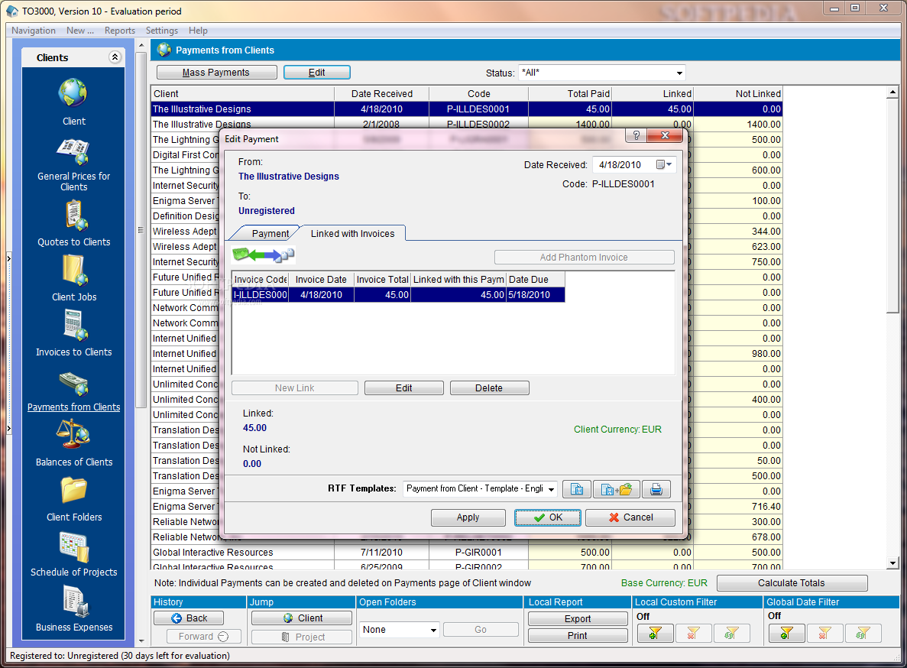Viewport: 907px width, 668px height.
Task: Add a Local Custom Filter funnel icon
Action: (x=655, y=634)
